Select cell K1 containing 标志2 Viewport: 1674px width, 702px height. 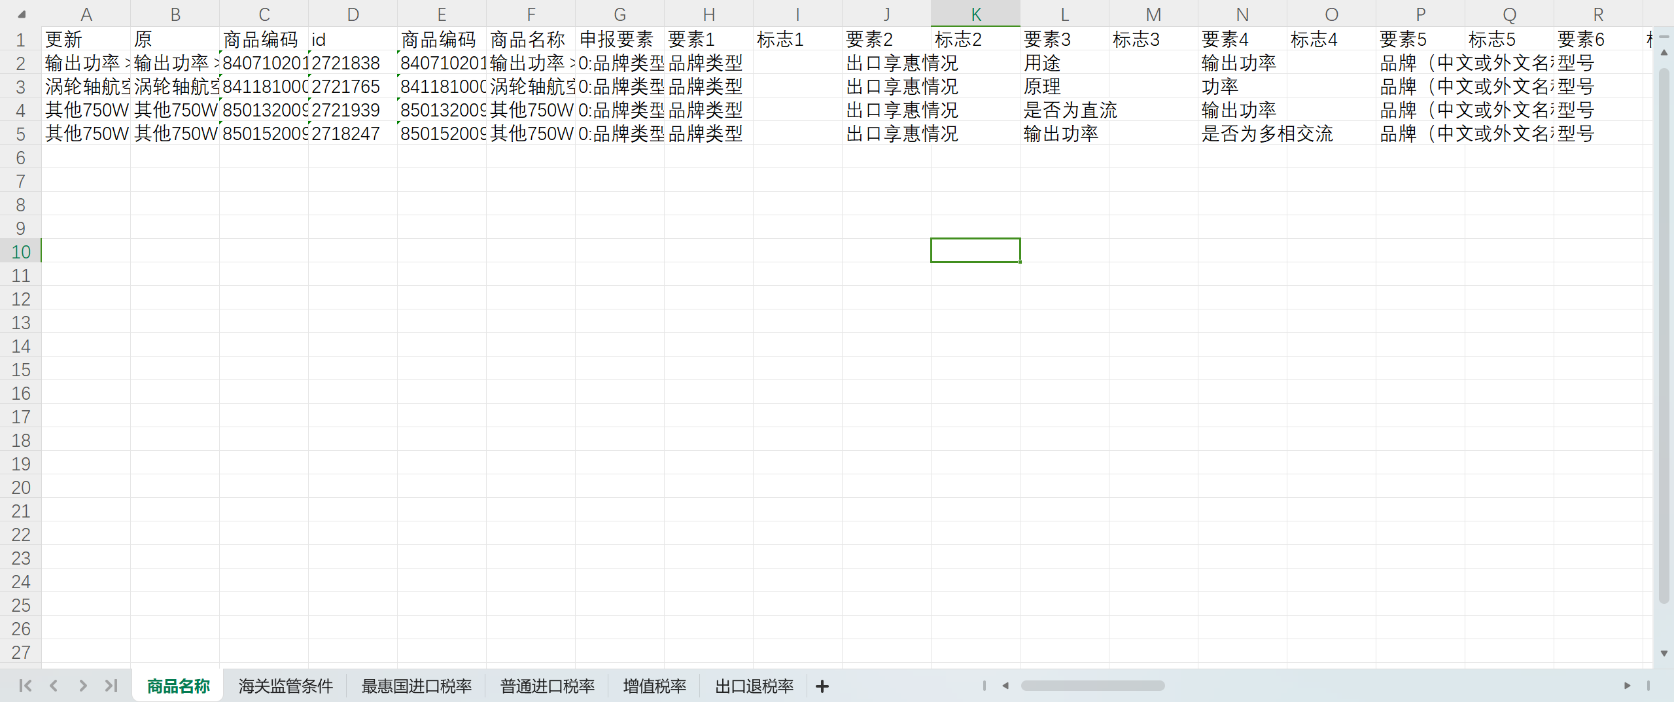(975, 39)
